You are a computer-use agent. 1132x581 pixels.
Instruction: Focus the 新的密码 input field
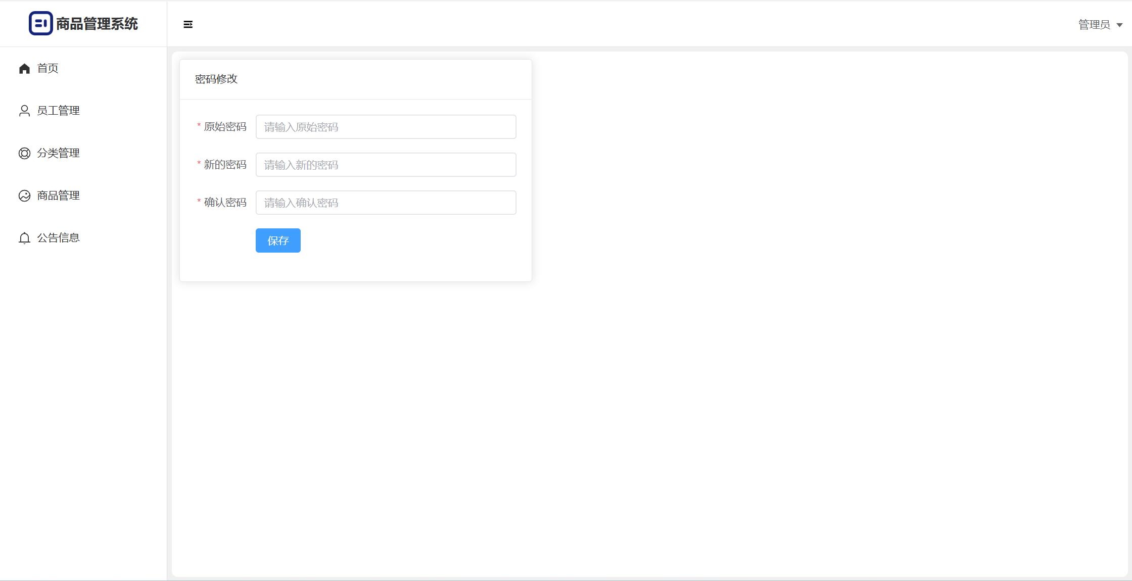point(386,165)
